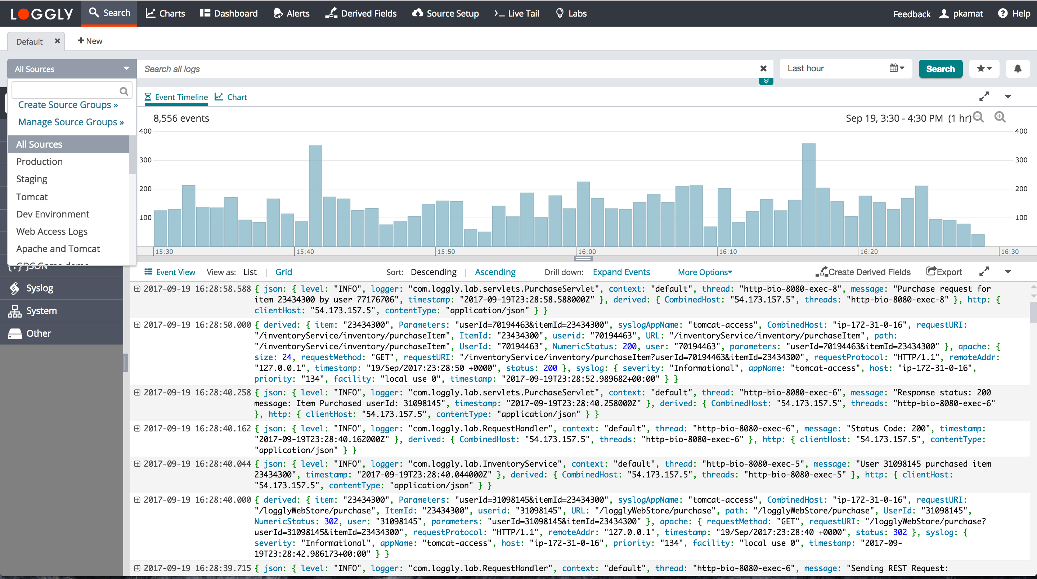Expand the first log event row
1037x579 pixels.
point(137,289)
